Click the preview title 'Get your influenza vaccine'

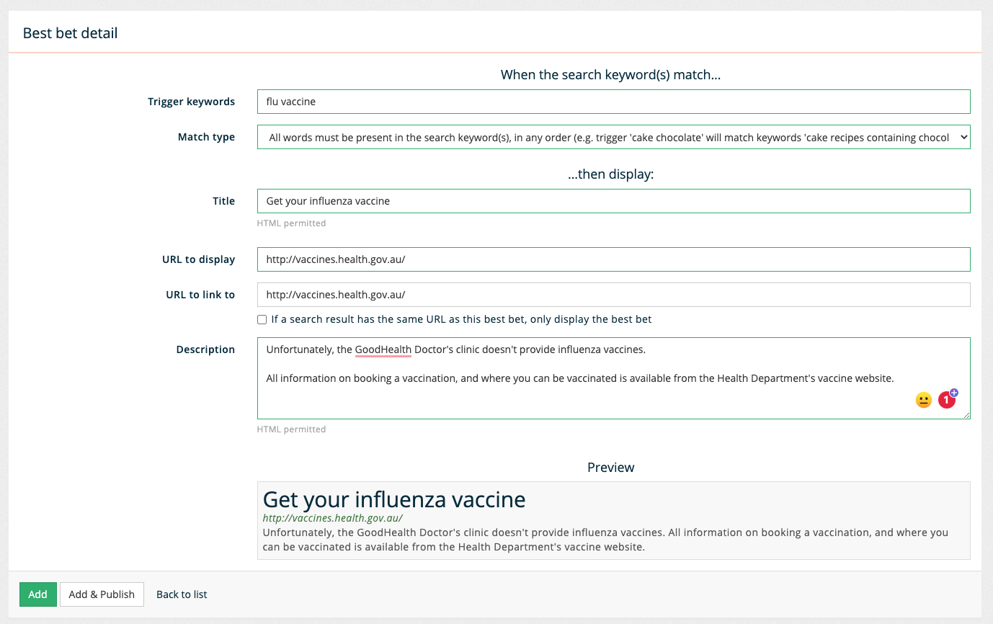394,499
